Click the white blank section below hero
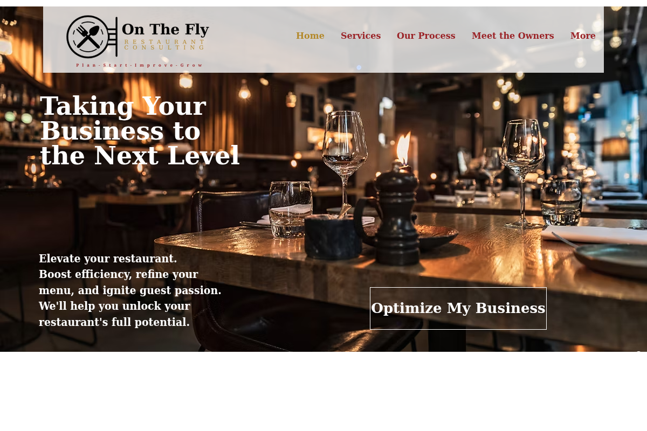 point(323,391)
